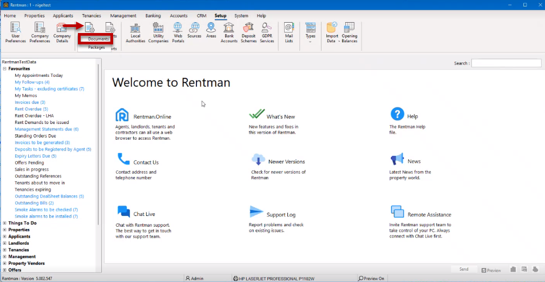Open Bank Accounts setup
545x282 pixels.
[229, 32]
